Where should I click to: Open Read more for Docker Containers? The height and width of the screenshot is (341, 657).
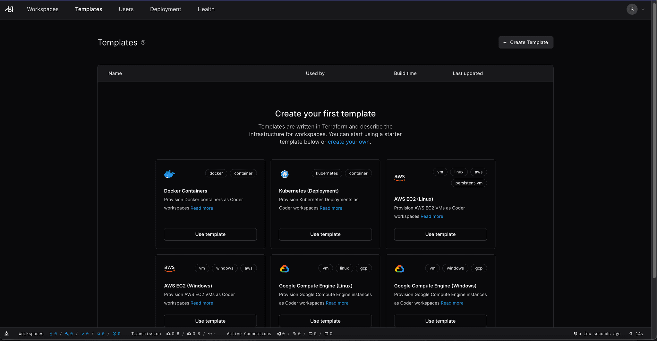point(202,208)
